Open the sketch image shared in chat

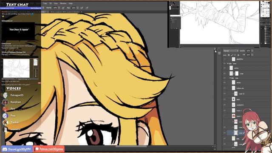[x=17, y=68]
